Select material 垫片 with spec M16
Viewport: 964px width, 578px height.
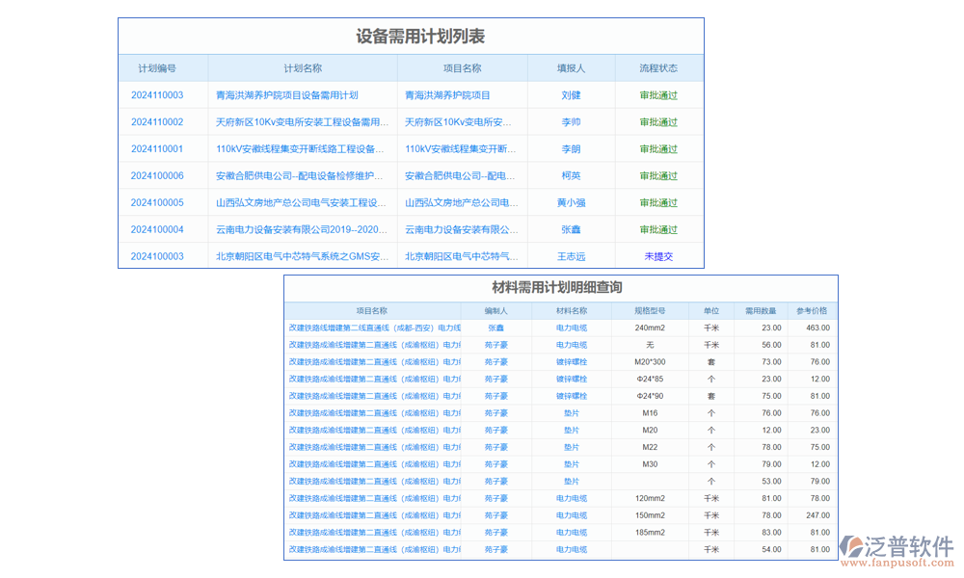571,413
